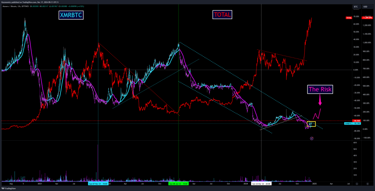Click the yellow highlighted box on the chart
The height and width of the screenshot is (191, 375).
point(312,123)
